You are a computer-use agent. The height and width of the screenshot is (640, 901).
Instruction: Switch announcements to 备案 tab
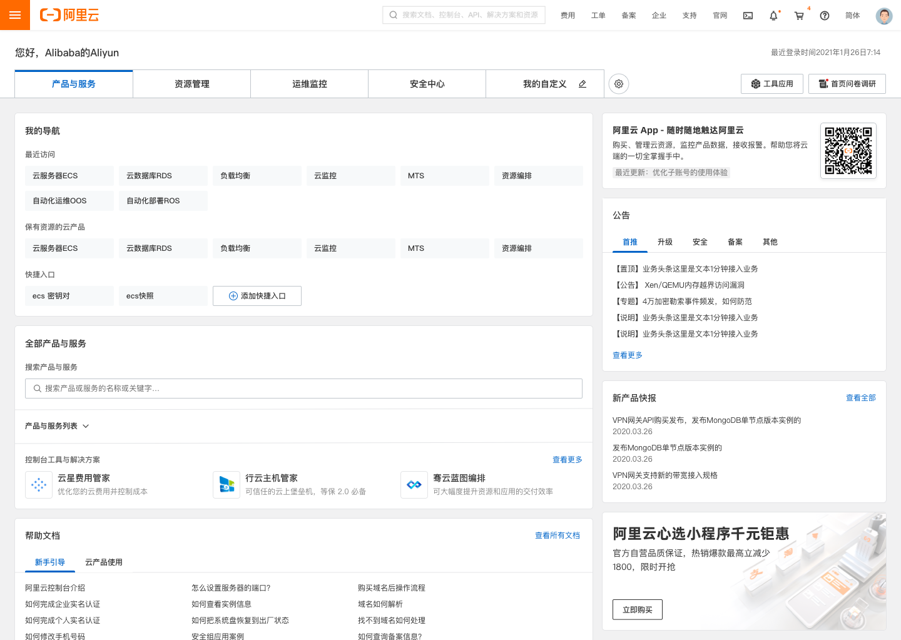pos(735,242)
